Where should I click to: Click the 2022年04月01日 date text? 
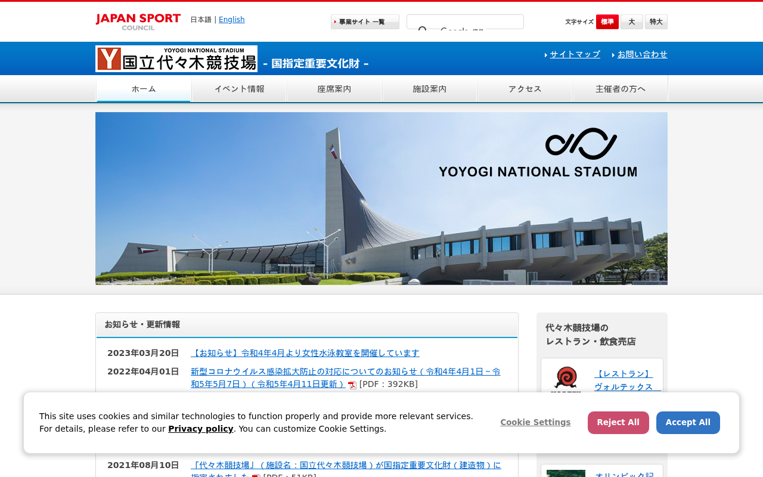143,371
